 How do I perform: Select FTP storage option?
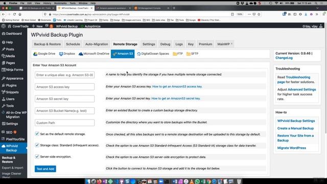click(178, 54)
